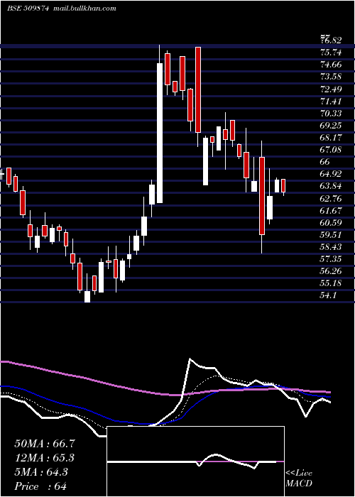Screen dimensions: 355x497
Task: Click the 60.59 price axis label
Action: click(x=332, y=223)
